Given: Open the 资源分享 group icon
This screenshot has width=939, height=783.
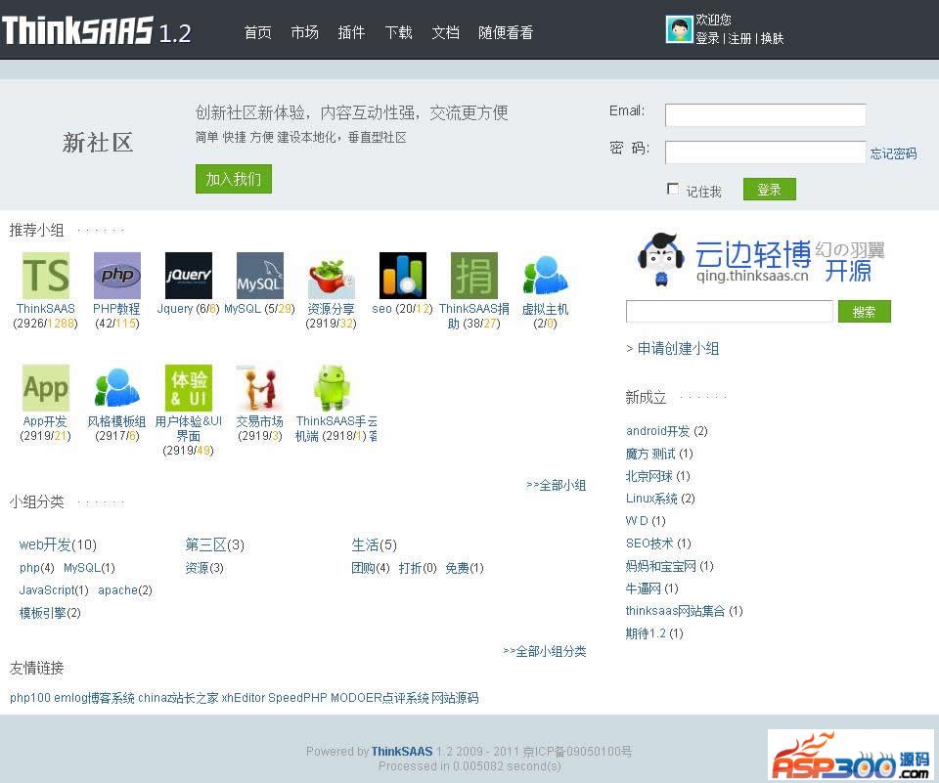Looking at the screenshot, I should click(332, 276).
